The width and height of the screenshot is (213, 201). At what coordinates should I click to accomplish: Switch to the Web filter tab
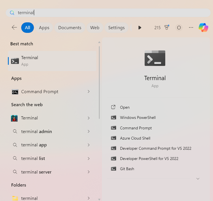point(95,28)
